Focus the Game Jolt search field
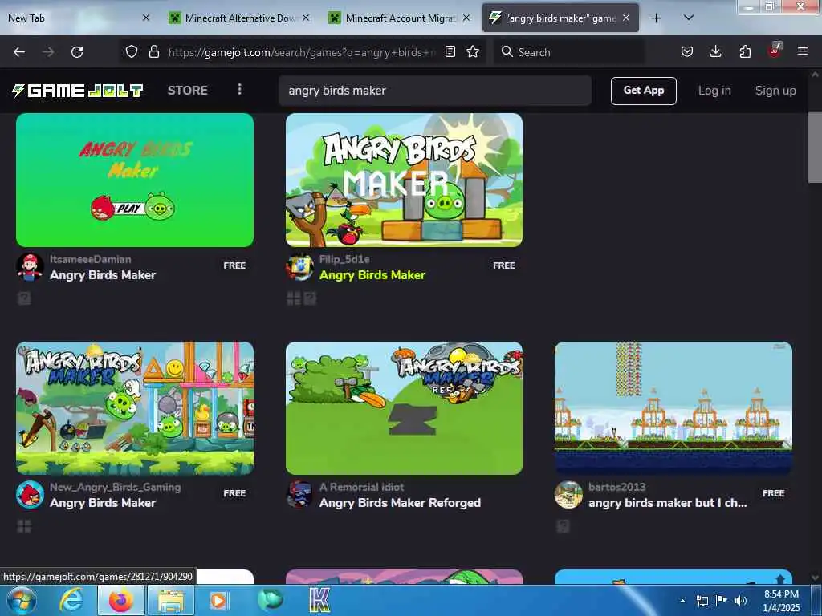This screenshot has width=822, height=616. (x=434, y=91)
